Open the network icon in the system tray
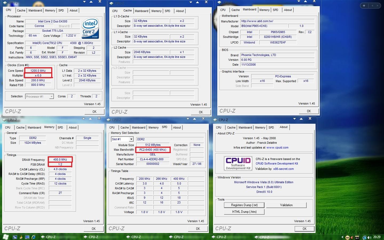The image size is (384, 240). 364,237
